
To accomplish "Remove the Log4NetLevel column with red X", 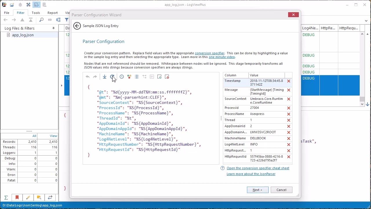I will click(x=289, y=145).
